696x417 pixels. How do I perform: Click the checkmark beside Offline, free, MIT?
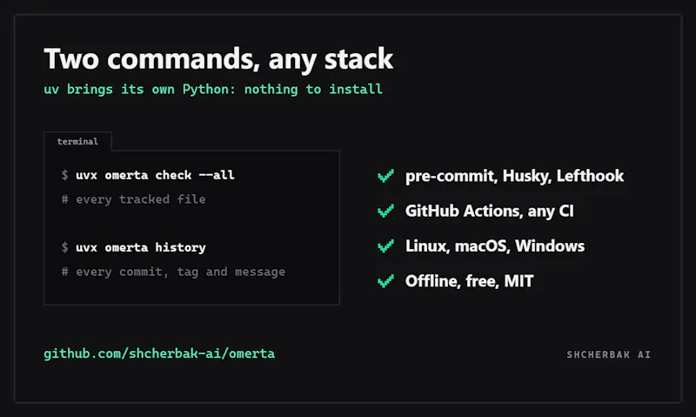tap(385, 281)
